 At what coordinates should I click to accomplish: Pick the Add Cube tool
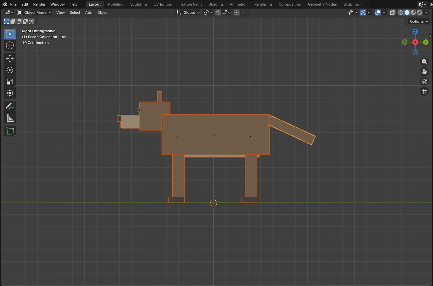10,131
